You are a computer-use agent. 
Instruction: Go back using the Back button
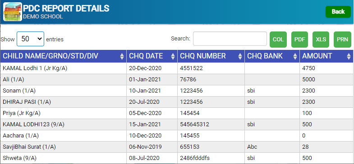338,12
